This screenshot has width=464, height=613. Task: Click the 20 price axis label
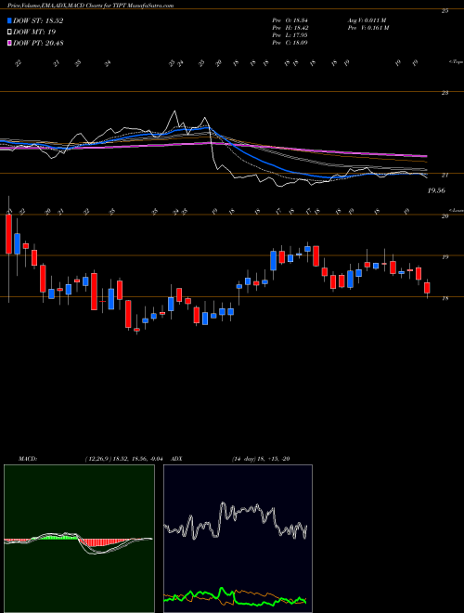click(x=445, y=216)
